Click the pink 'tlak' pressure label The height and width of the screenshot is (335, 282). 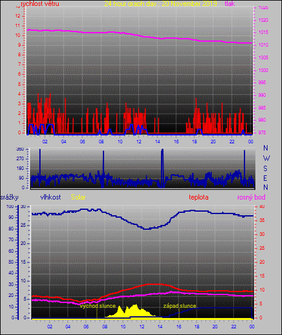pos(230,4)
